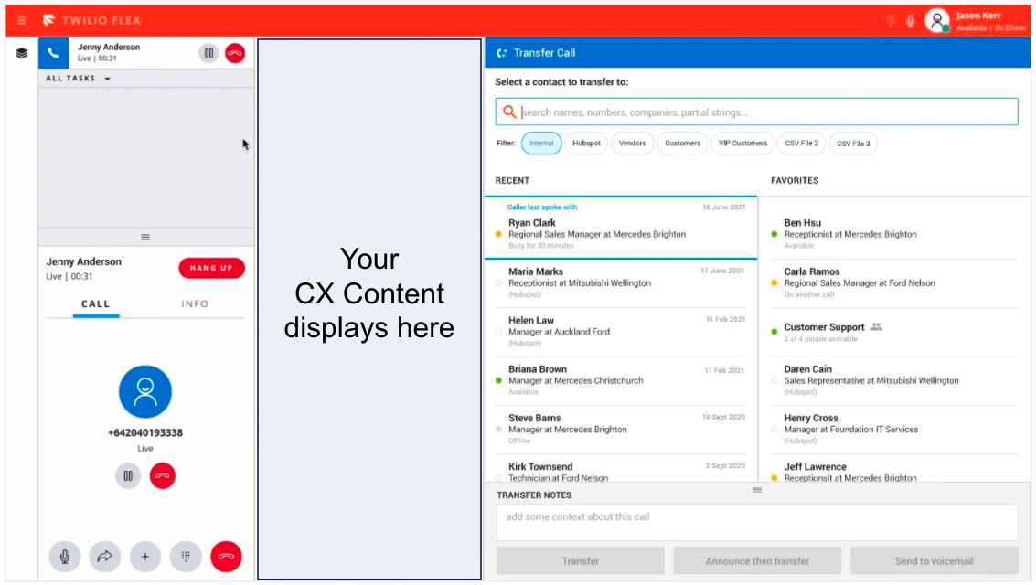Switch to the Info tab

[x=195, y=304]
